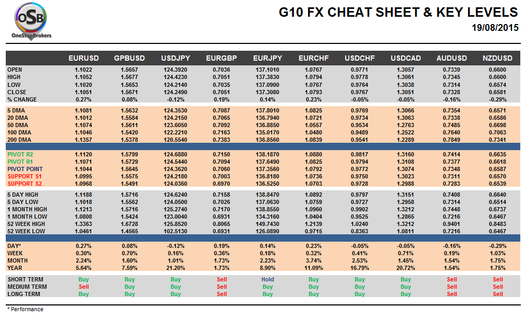Click the % CHANGE row label
Image resolution: width=525 pixels, height=318 pixels.
(22, 99)
